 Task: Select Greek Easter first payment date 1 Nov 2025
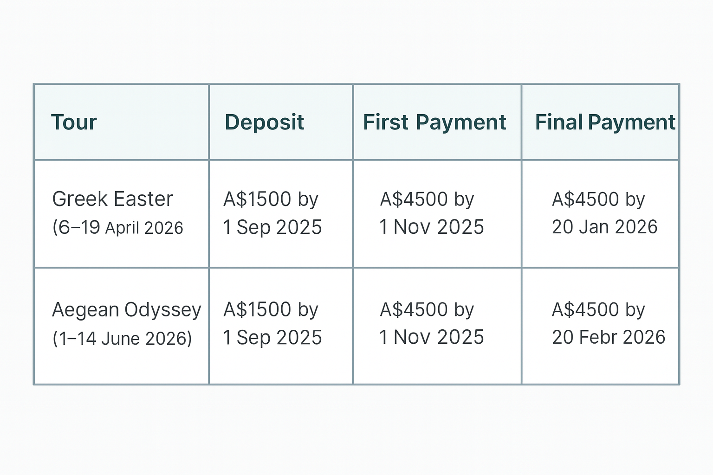432,227
